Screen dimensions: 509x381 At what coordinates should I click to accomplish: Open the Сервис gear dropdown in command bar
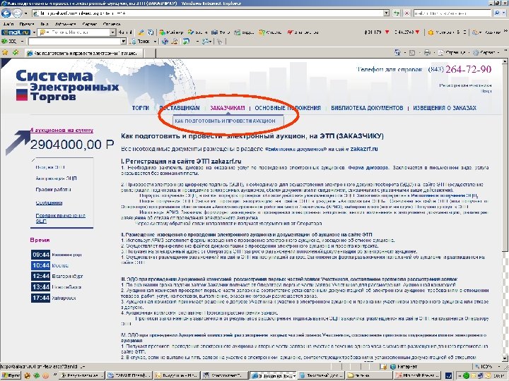(486, 52)
